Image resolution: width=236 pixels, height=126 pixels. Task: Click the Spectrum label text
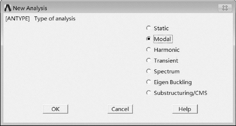[x=167, y=71]
